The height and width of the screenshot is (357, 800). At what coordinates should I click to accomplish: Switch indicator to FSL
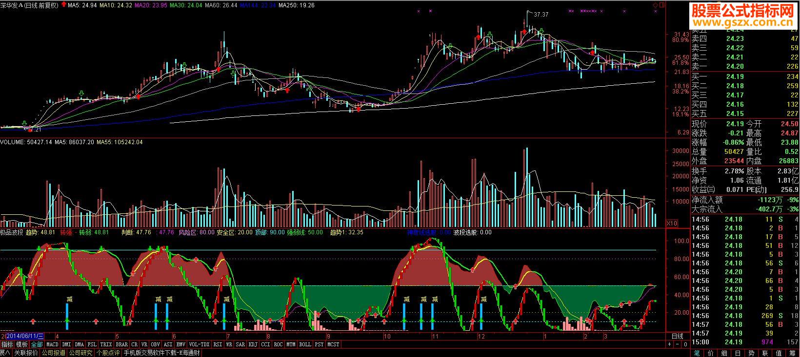(92, 344)
